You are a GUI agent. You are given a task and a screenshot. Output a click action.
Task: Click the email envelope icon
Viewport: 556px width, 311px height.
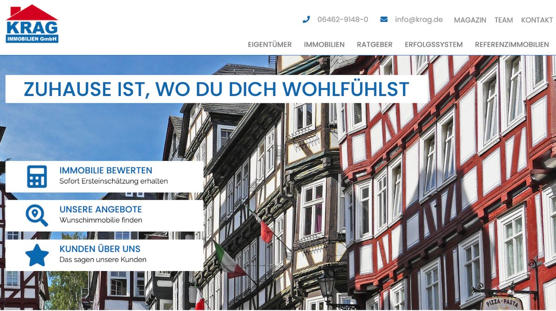(x=384, y=19)
